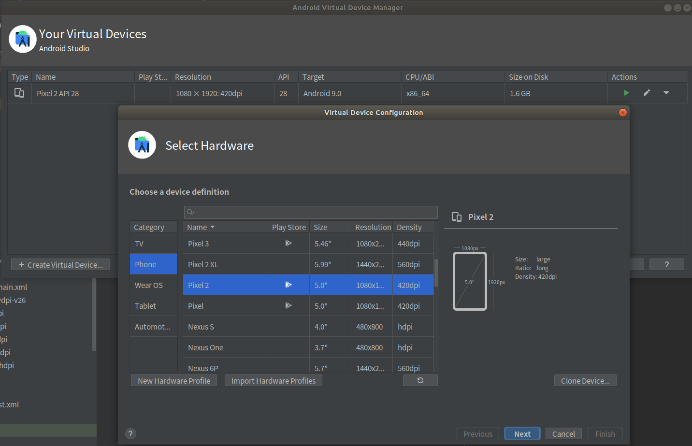
Task: Click the 1.6 GB size cell
Action: coord(556,93)
